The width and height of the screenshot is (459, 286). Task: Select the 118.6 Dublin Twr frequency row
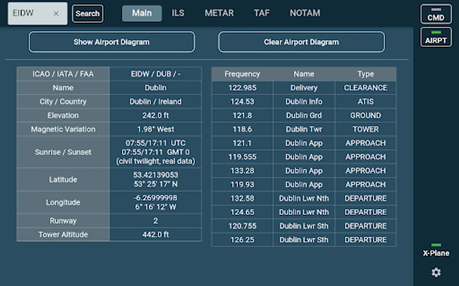(x=303, y=129)
